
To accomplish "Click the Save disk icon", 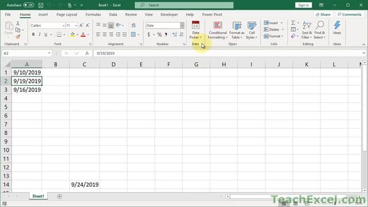I will point(41,5).
